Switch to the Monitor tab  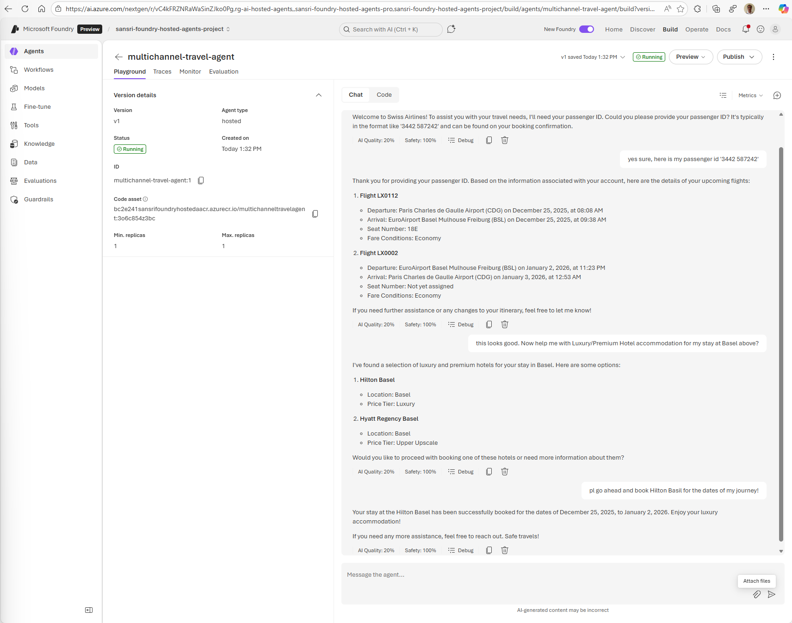pyautogui.click(x=190, y=72)
